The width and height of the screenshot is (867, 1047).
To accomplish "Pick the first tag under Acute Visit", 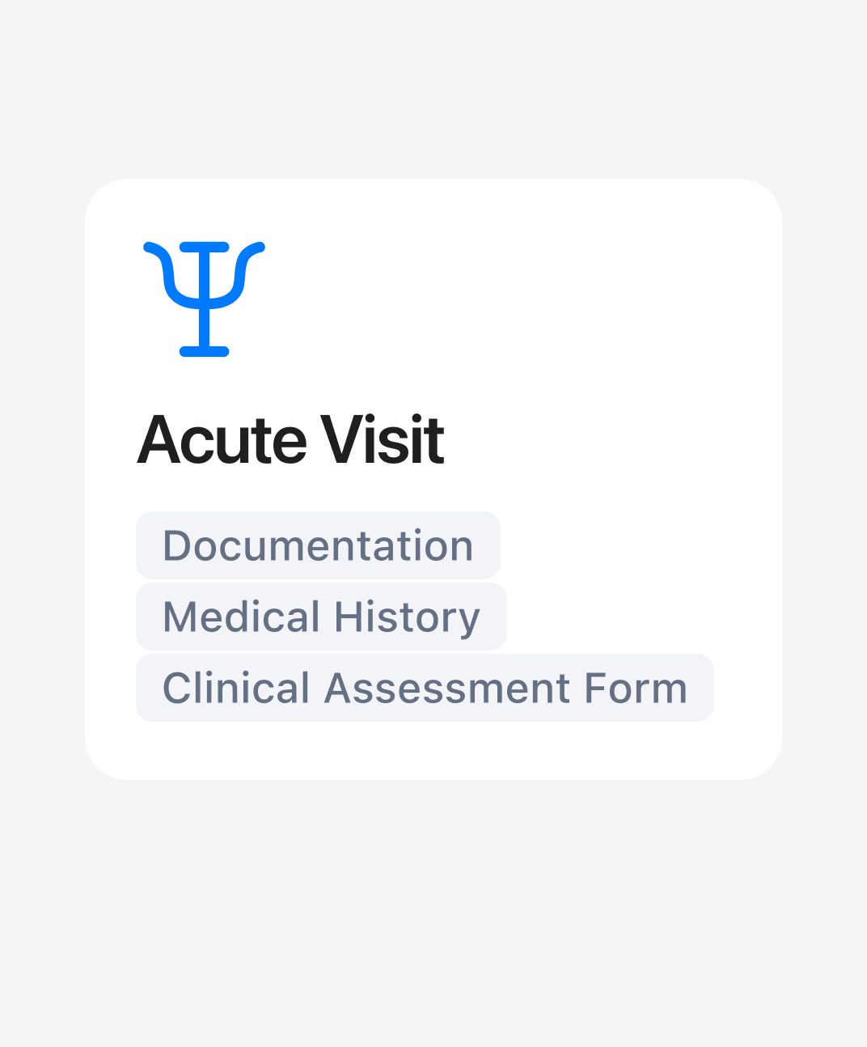I will (x=318, y=545).
